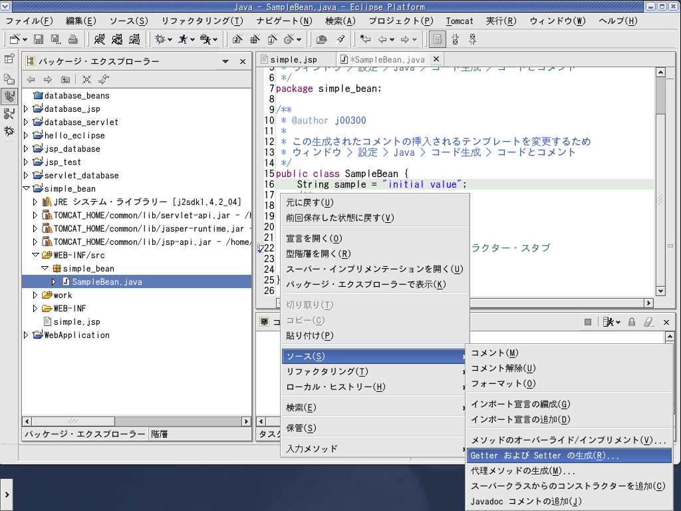Click the Terminate square icon in the console
Screen dimensions: 681x511
[588, 322]
